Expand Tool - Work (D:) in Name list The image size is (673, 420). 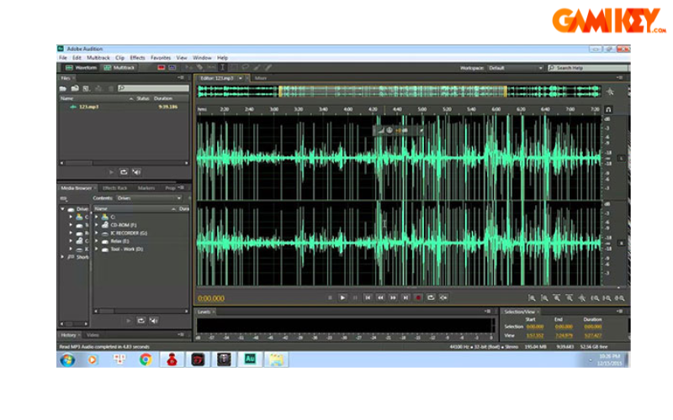click(x=97, y=249)
